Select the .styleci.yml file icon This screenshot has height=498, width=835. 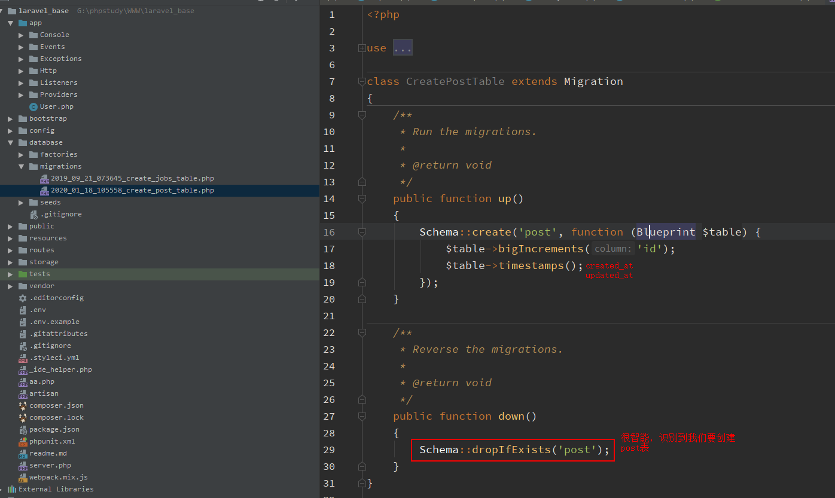click(x=23, y=358)
